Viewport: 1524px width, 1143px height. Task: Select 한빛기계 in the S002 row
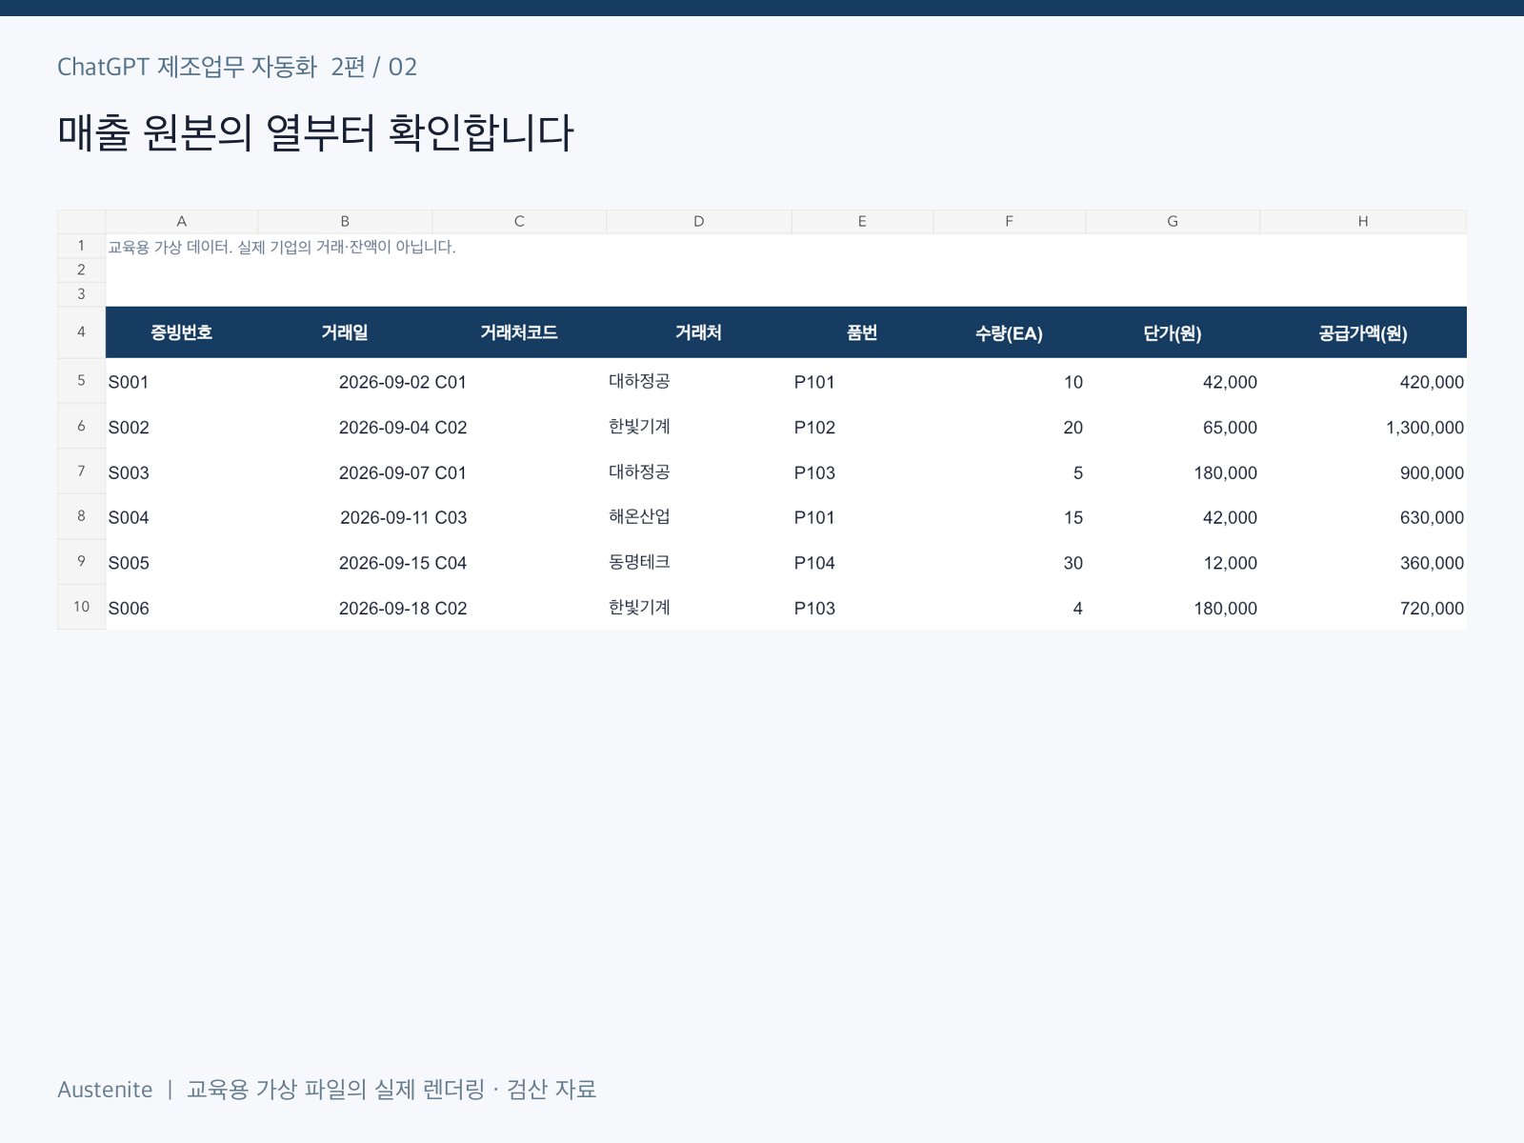click(x=699, y=428)
